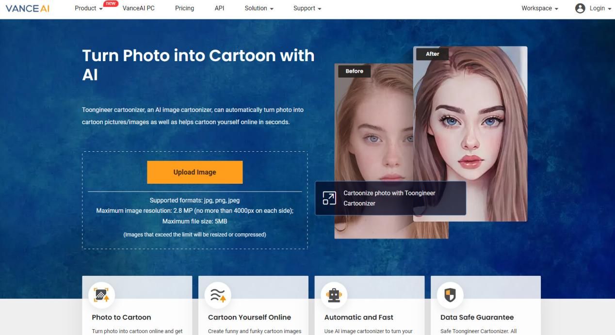Click the new badge on Product
The height and width of the screenshot is (335, 615).
point(111,3)
